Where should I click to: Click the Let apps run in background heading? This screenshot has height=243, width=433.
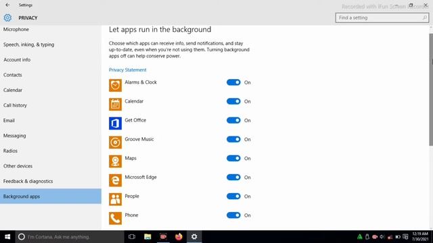click(x=160, y=29)
